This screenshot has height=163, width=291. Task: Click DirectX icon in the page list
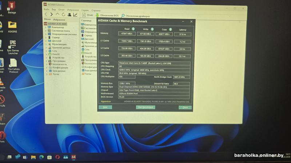(x=83, y=53)
